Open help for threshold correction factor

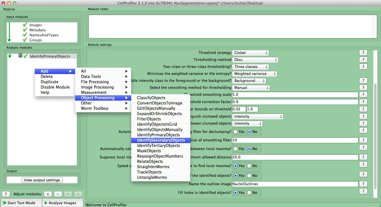363,102
